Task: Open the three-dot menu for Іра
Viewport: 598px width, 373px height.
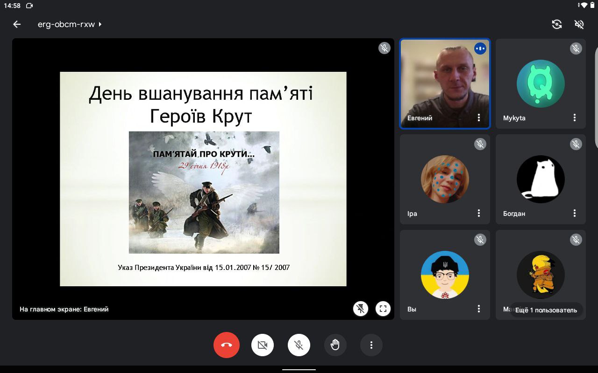Action: pos(479,214)
